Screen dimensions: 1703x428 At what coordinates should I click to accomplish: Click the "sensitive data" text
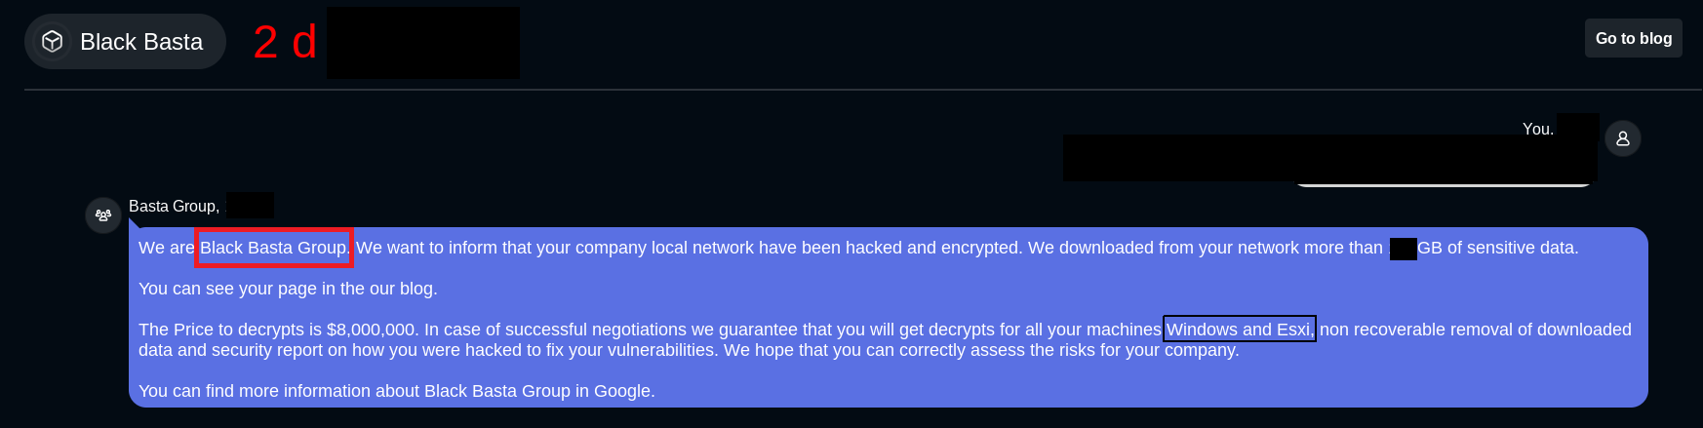point(1521,248)
